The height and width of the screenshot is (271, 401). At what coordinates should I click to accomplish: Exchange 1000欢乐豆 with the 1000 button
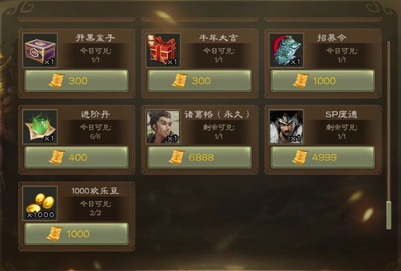coord(76,234)
